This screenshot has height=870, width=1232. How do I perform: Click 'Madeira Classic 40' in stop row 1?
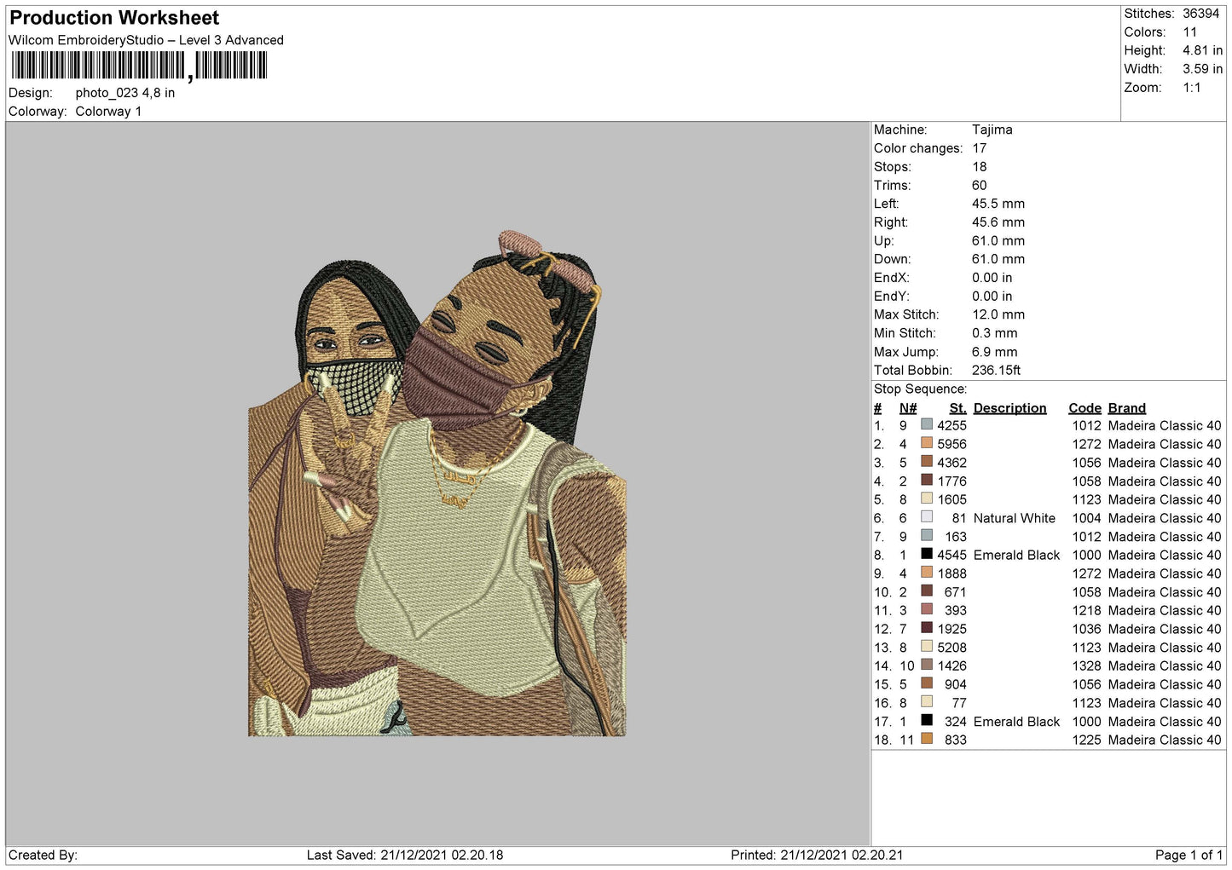point(1165,426)
